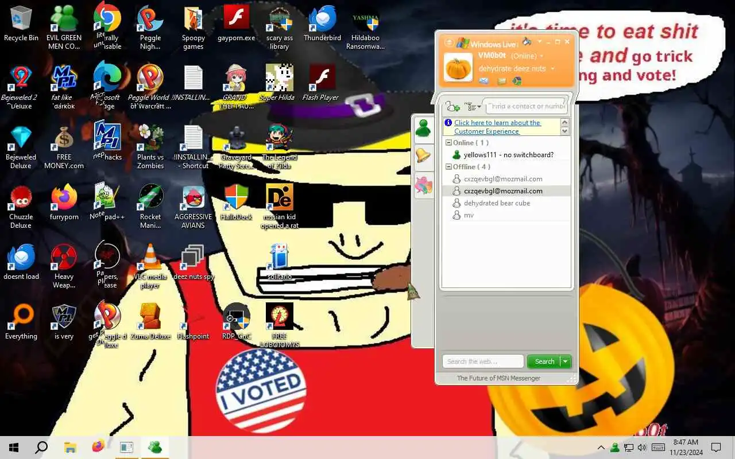This screenshot has width=735, height=459.
Task: Click the yellow folder icon under the personal message
Action: point(501,81)
